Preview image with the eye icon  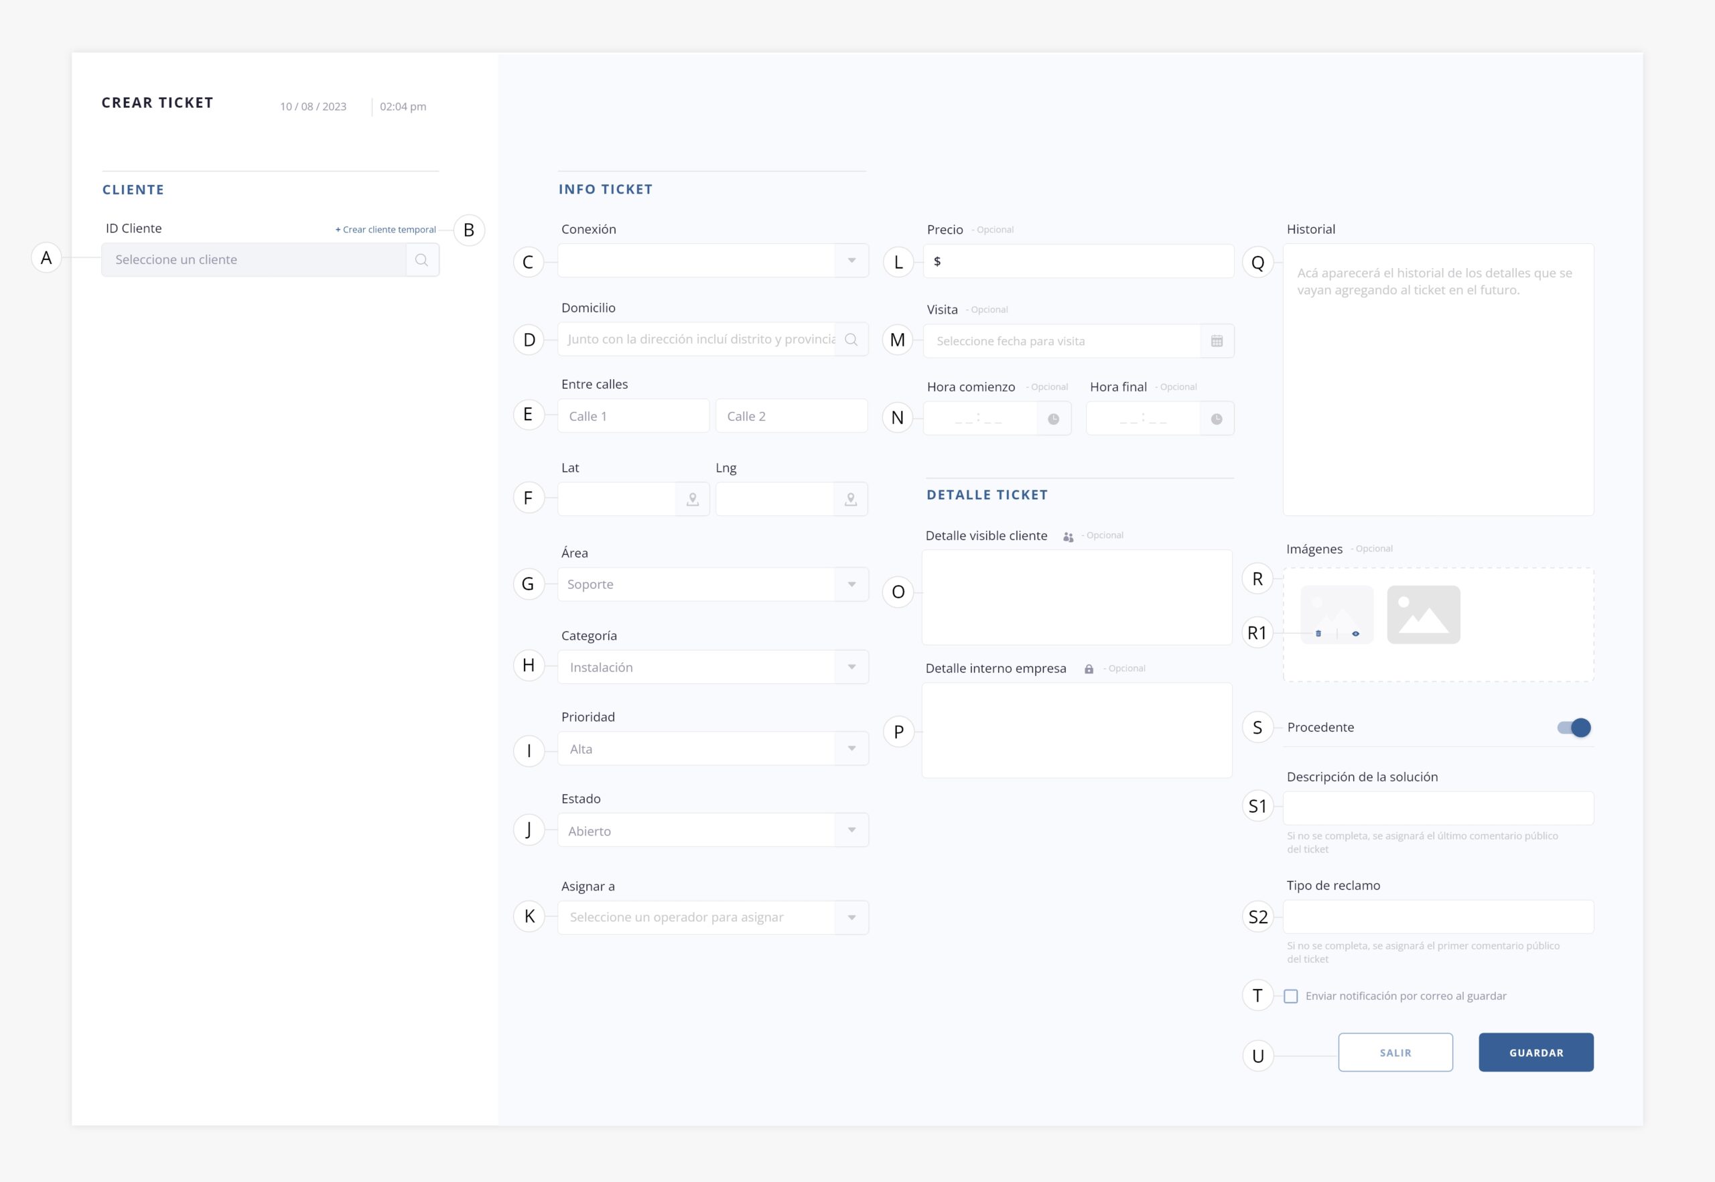pyautogui.click(x=1355, y=633)
